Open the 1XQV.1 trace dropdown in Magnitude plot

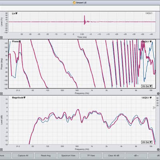tap(147, 98)
